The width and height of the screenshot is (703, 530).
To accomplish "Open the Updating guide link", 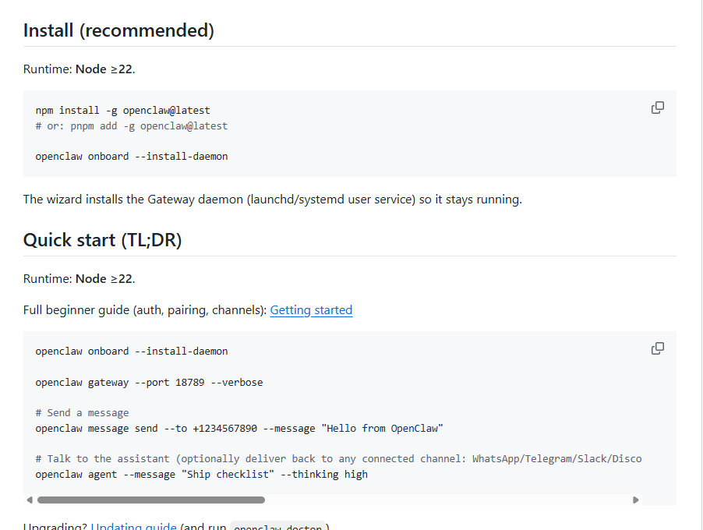I will 133,526.
